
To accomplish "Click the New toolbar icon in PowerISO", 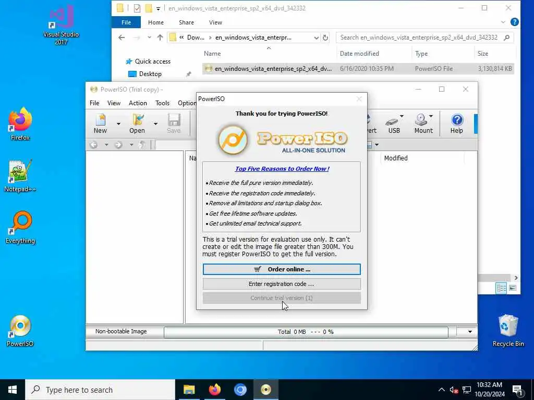I will [100, 124].
